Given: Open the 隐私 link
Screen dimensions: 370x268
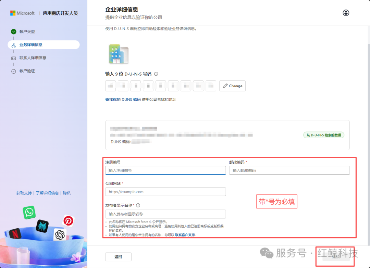Looking at the screenshot, I should point(67,193).
